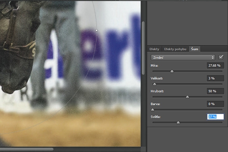Image resolution: width=228 pixels, height=152 pixels.
Task: Click the Světla value field
Action: point(215,117)
